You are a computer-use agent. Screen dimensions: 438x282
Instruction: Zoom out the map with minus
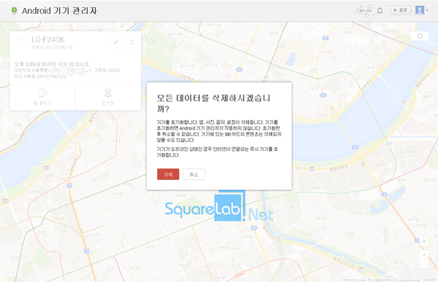[x=424, y=264]
